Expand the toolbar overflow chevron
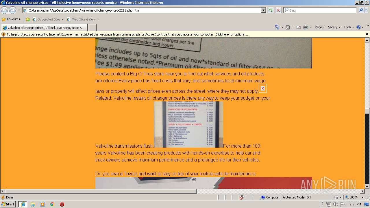The image size is (370, 208). 368,26
